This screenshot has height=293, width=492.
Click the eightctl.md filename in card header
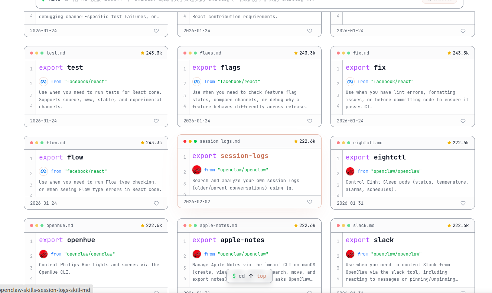(x=368, y=143)
